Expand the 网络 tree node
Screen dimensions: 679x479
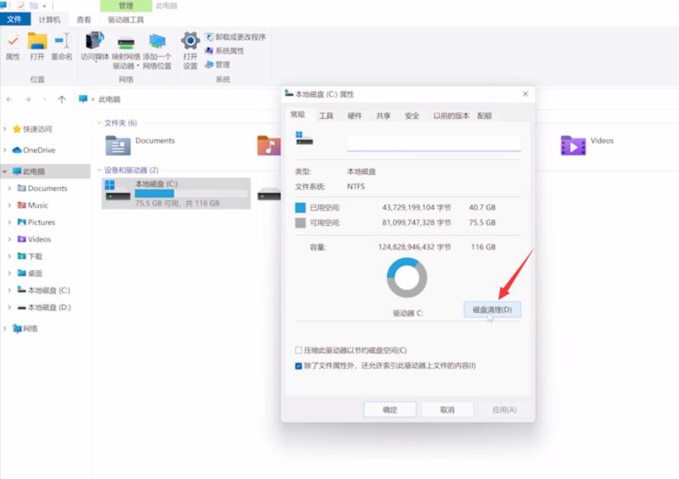click(x=5, y=329)
